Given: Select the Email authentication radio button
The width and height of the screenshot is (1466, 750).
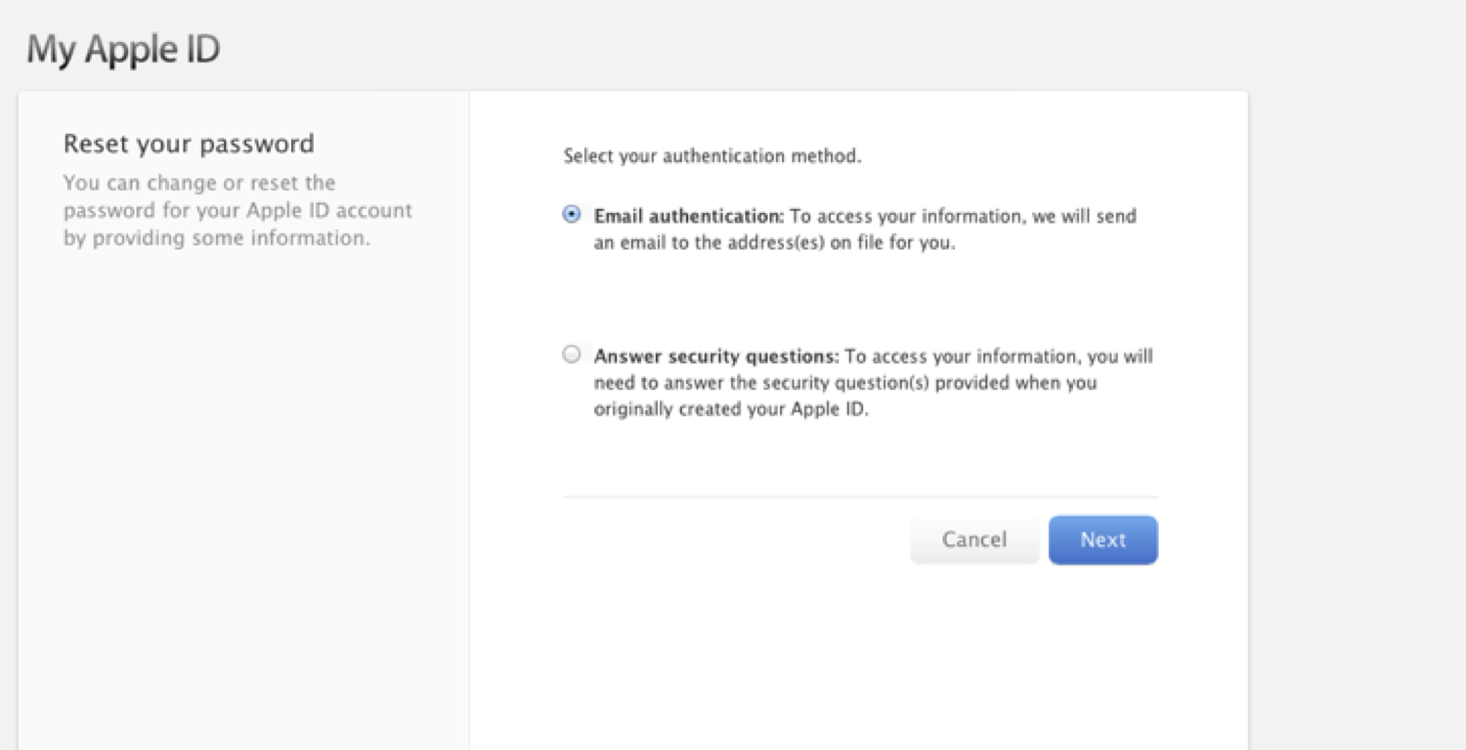Looking at the screenshot, I should [572, 215].
